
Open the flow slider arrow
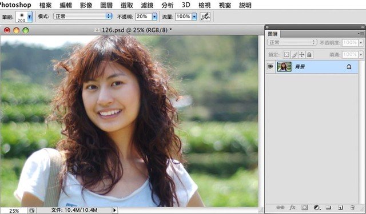[194, 17]
